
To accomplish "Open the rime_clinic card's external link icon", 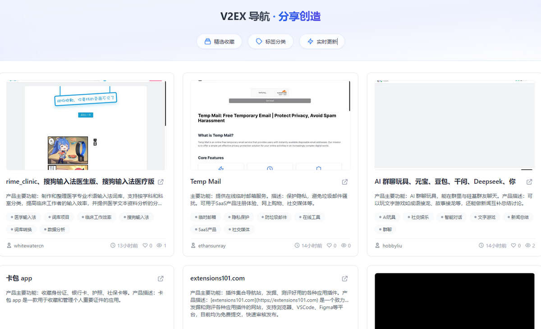I will click(161, 182).
